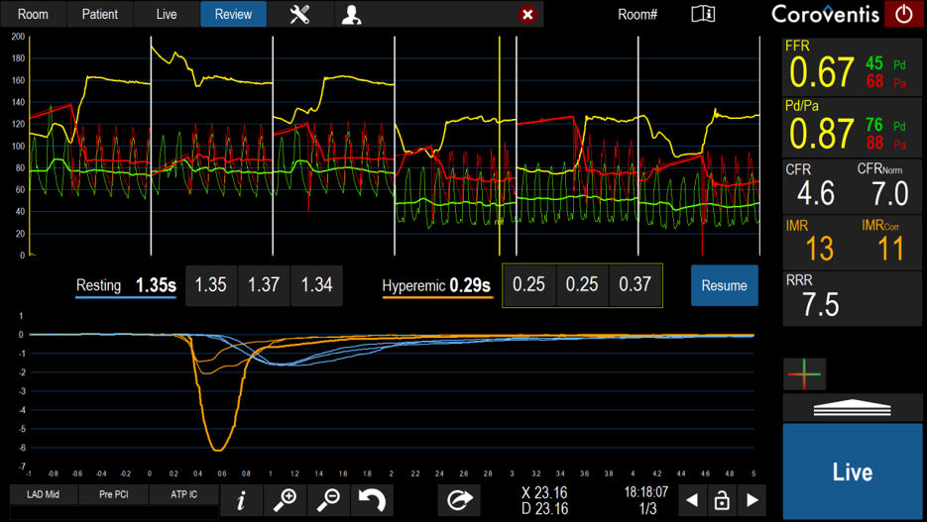Select the 0.37 hyperemic measurement box
The width and height of the screenshot is (927, 522).
coord(635,285)
